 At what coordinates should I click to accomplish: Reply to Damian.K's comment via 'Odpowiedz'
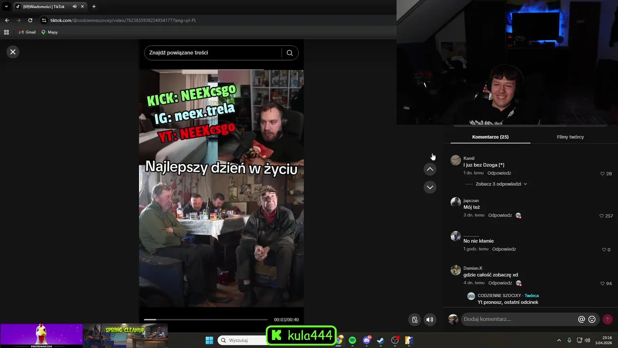click(x=500, y=283)
